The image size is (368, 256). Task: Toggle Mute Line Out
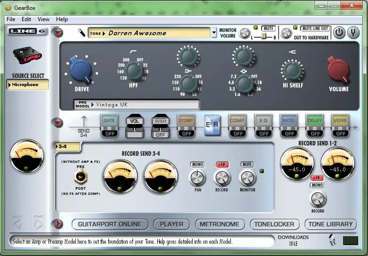[x=315, y=29]
